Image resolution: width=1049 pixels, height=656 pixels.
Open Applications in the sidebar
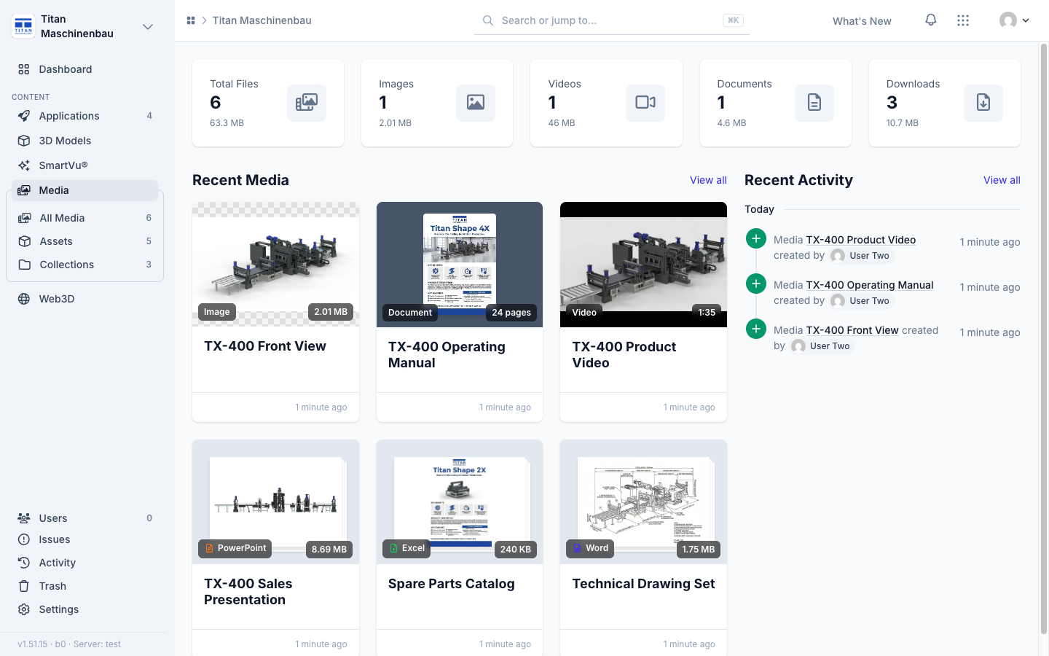point(85,116)
